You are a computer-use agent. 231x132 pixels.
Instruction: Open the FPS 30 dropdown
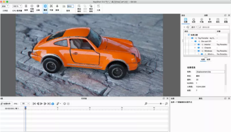(x=25, y=104)
